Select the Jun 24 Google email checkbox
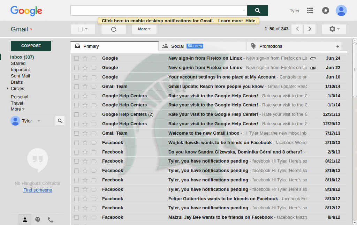The width and height of the screenshot is (357, 225). [x=76, y=59]
